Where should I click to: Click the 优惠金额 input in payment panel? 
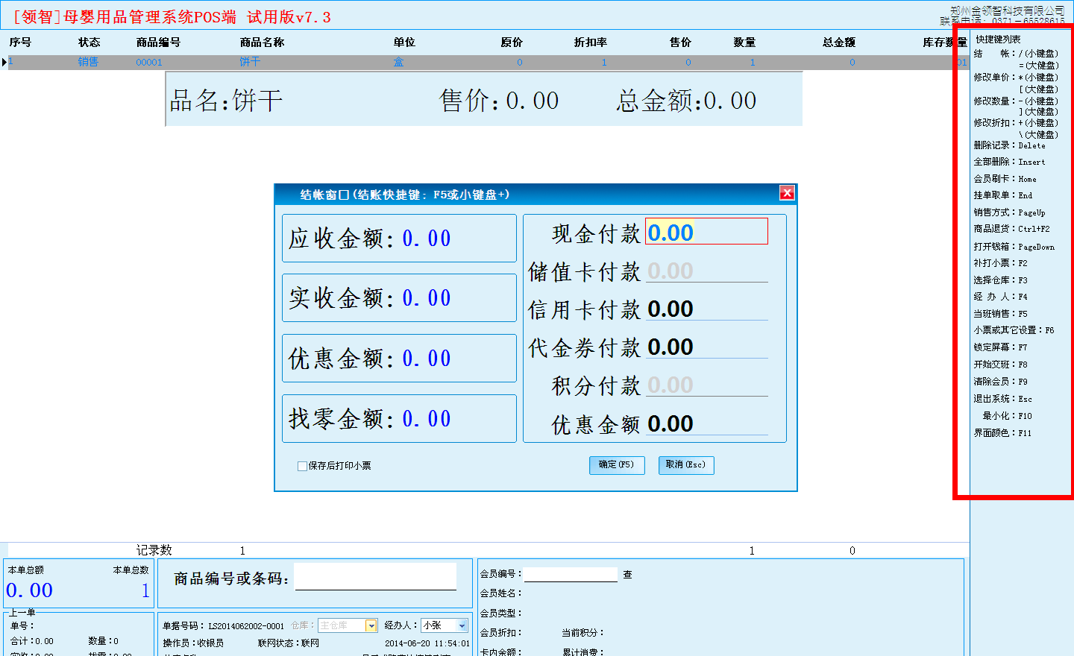706,423
